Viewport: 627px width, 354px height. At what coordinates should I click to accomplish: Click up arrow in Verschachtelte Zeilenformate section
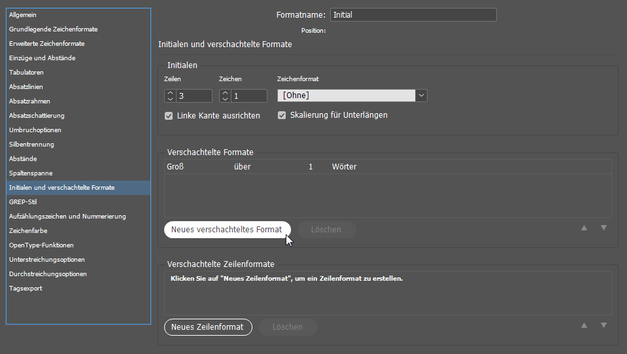[584, 325]
